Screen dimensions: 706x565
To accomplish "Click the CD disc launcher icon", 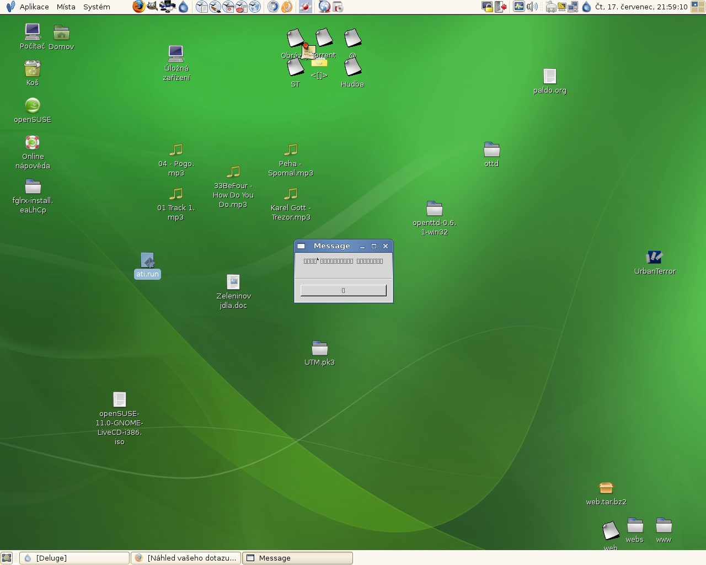I will coord(273,7).
